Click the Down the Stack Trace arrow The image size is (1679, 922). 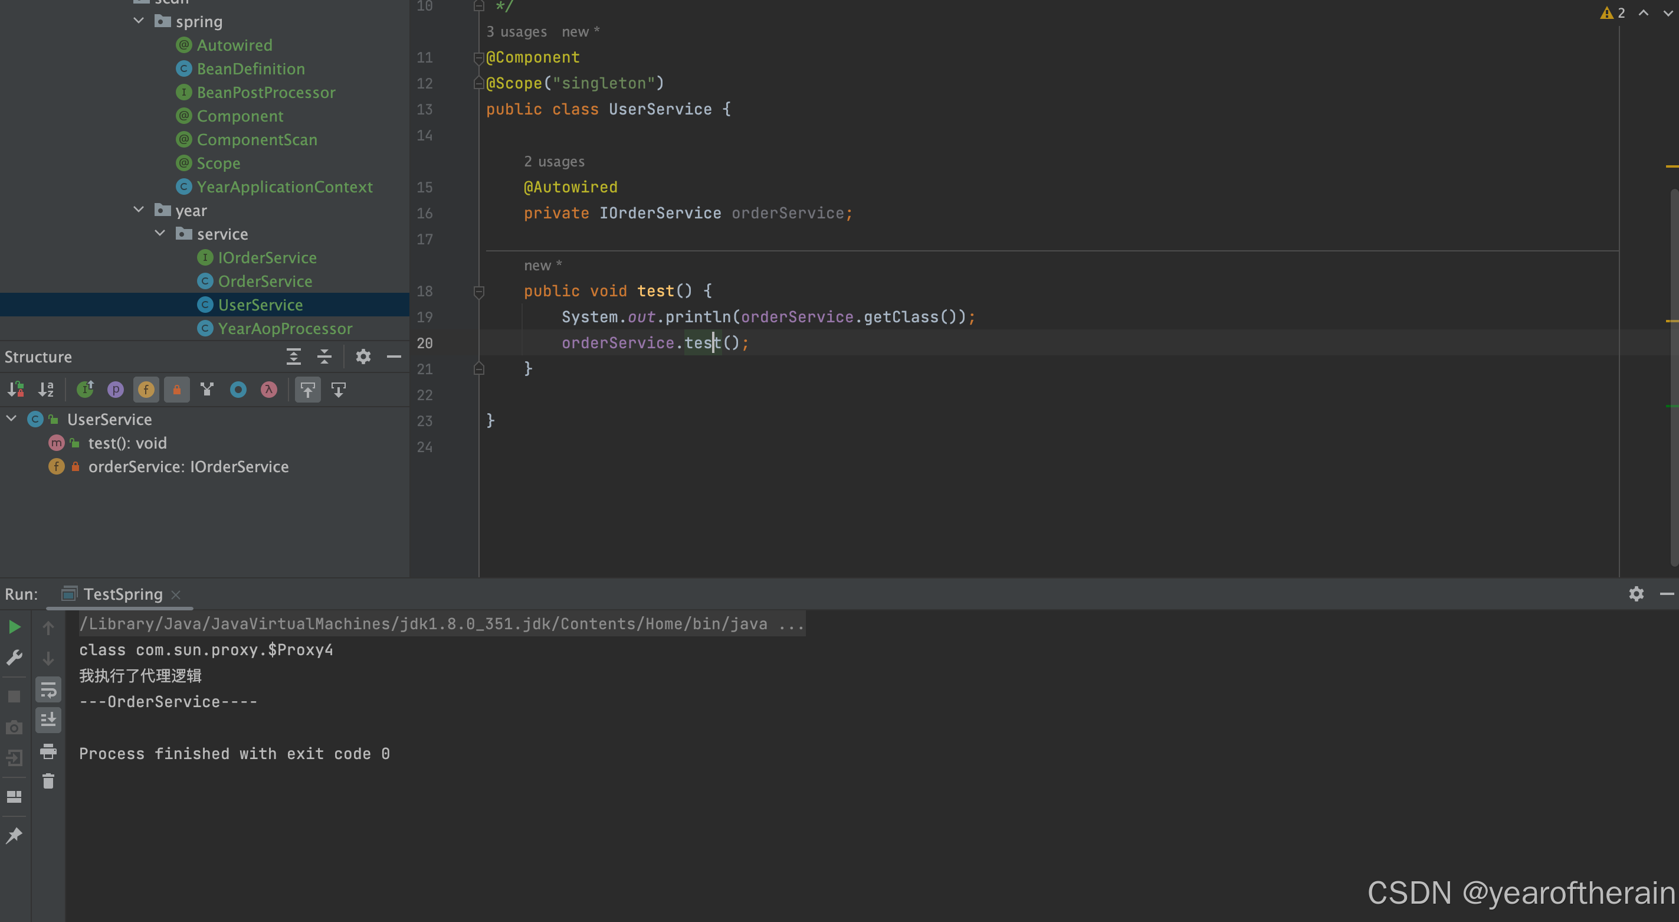48,658
